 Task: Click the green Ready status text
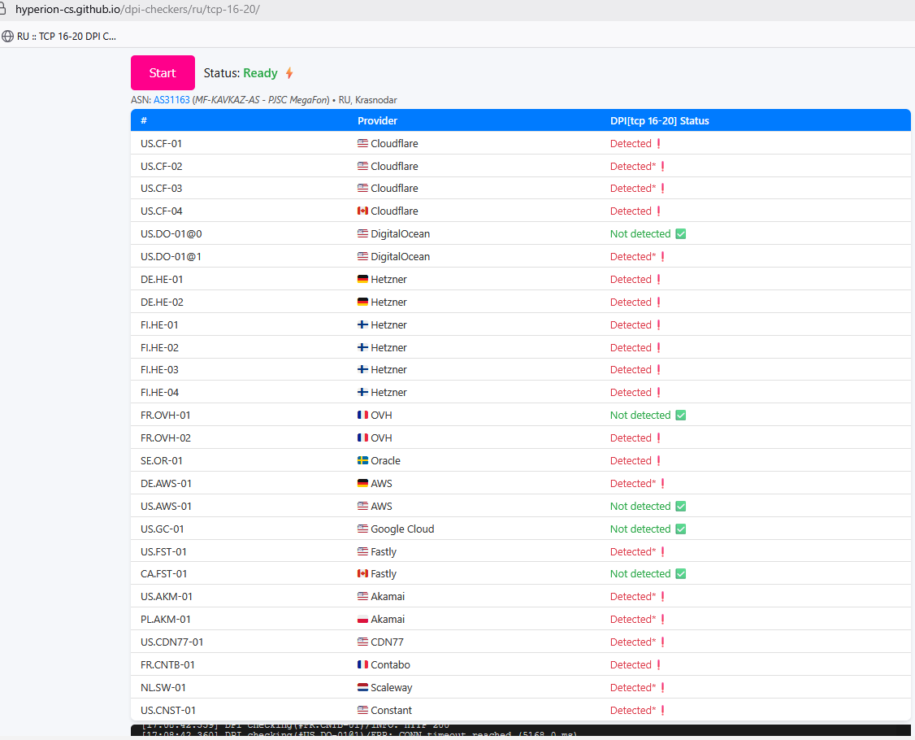point(260,73)
